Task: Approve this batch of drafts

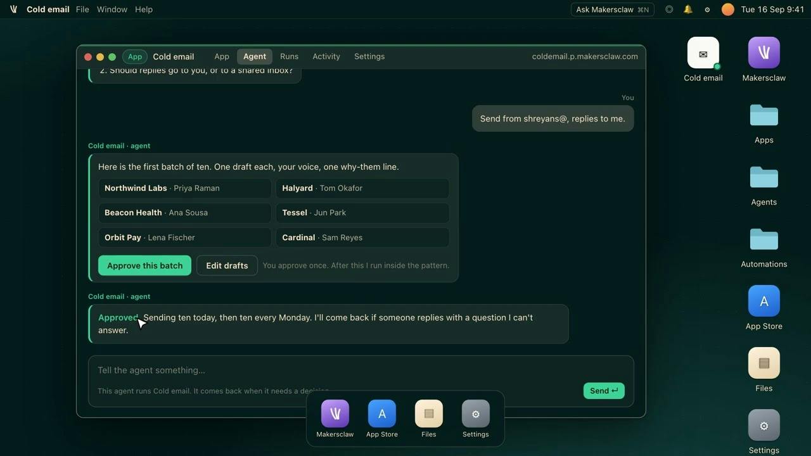Action: coord(144,265)
